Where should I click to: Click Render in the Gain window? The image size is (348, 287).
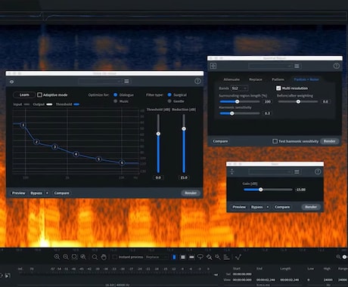pos(311,207)
